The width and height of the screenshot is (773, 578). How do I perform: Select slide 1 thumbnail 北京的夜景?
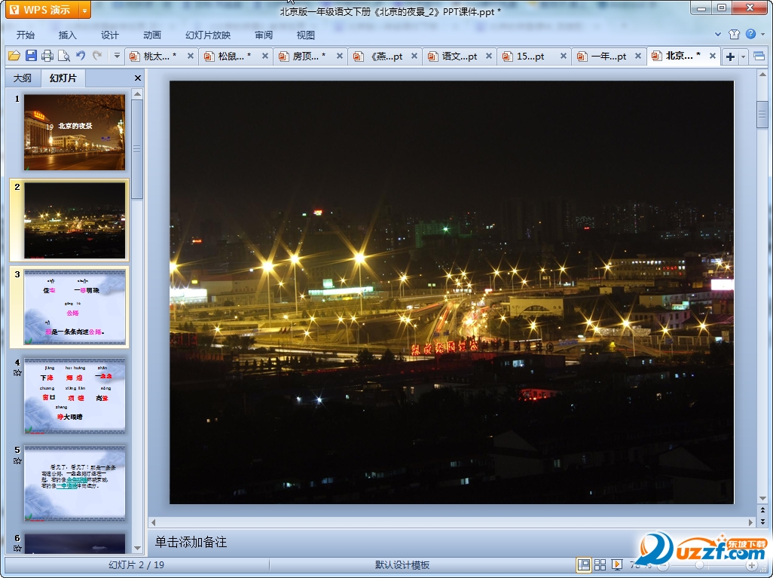click(75, 132)
